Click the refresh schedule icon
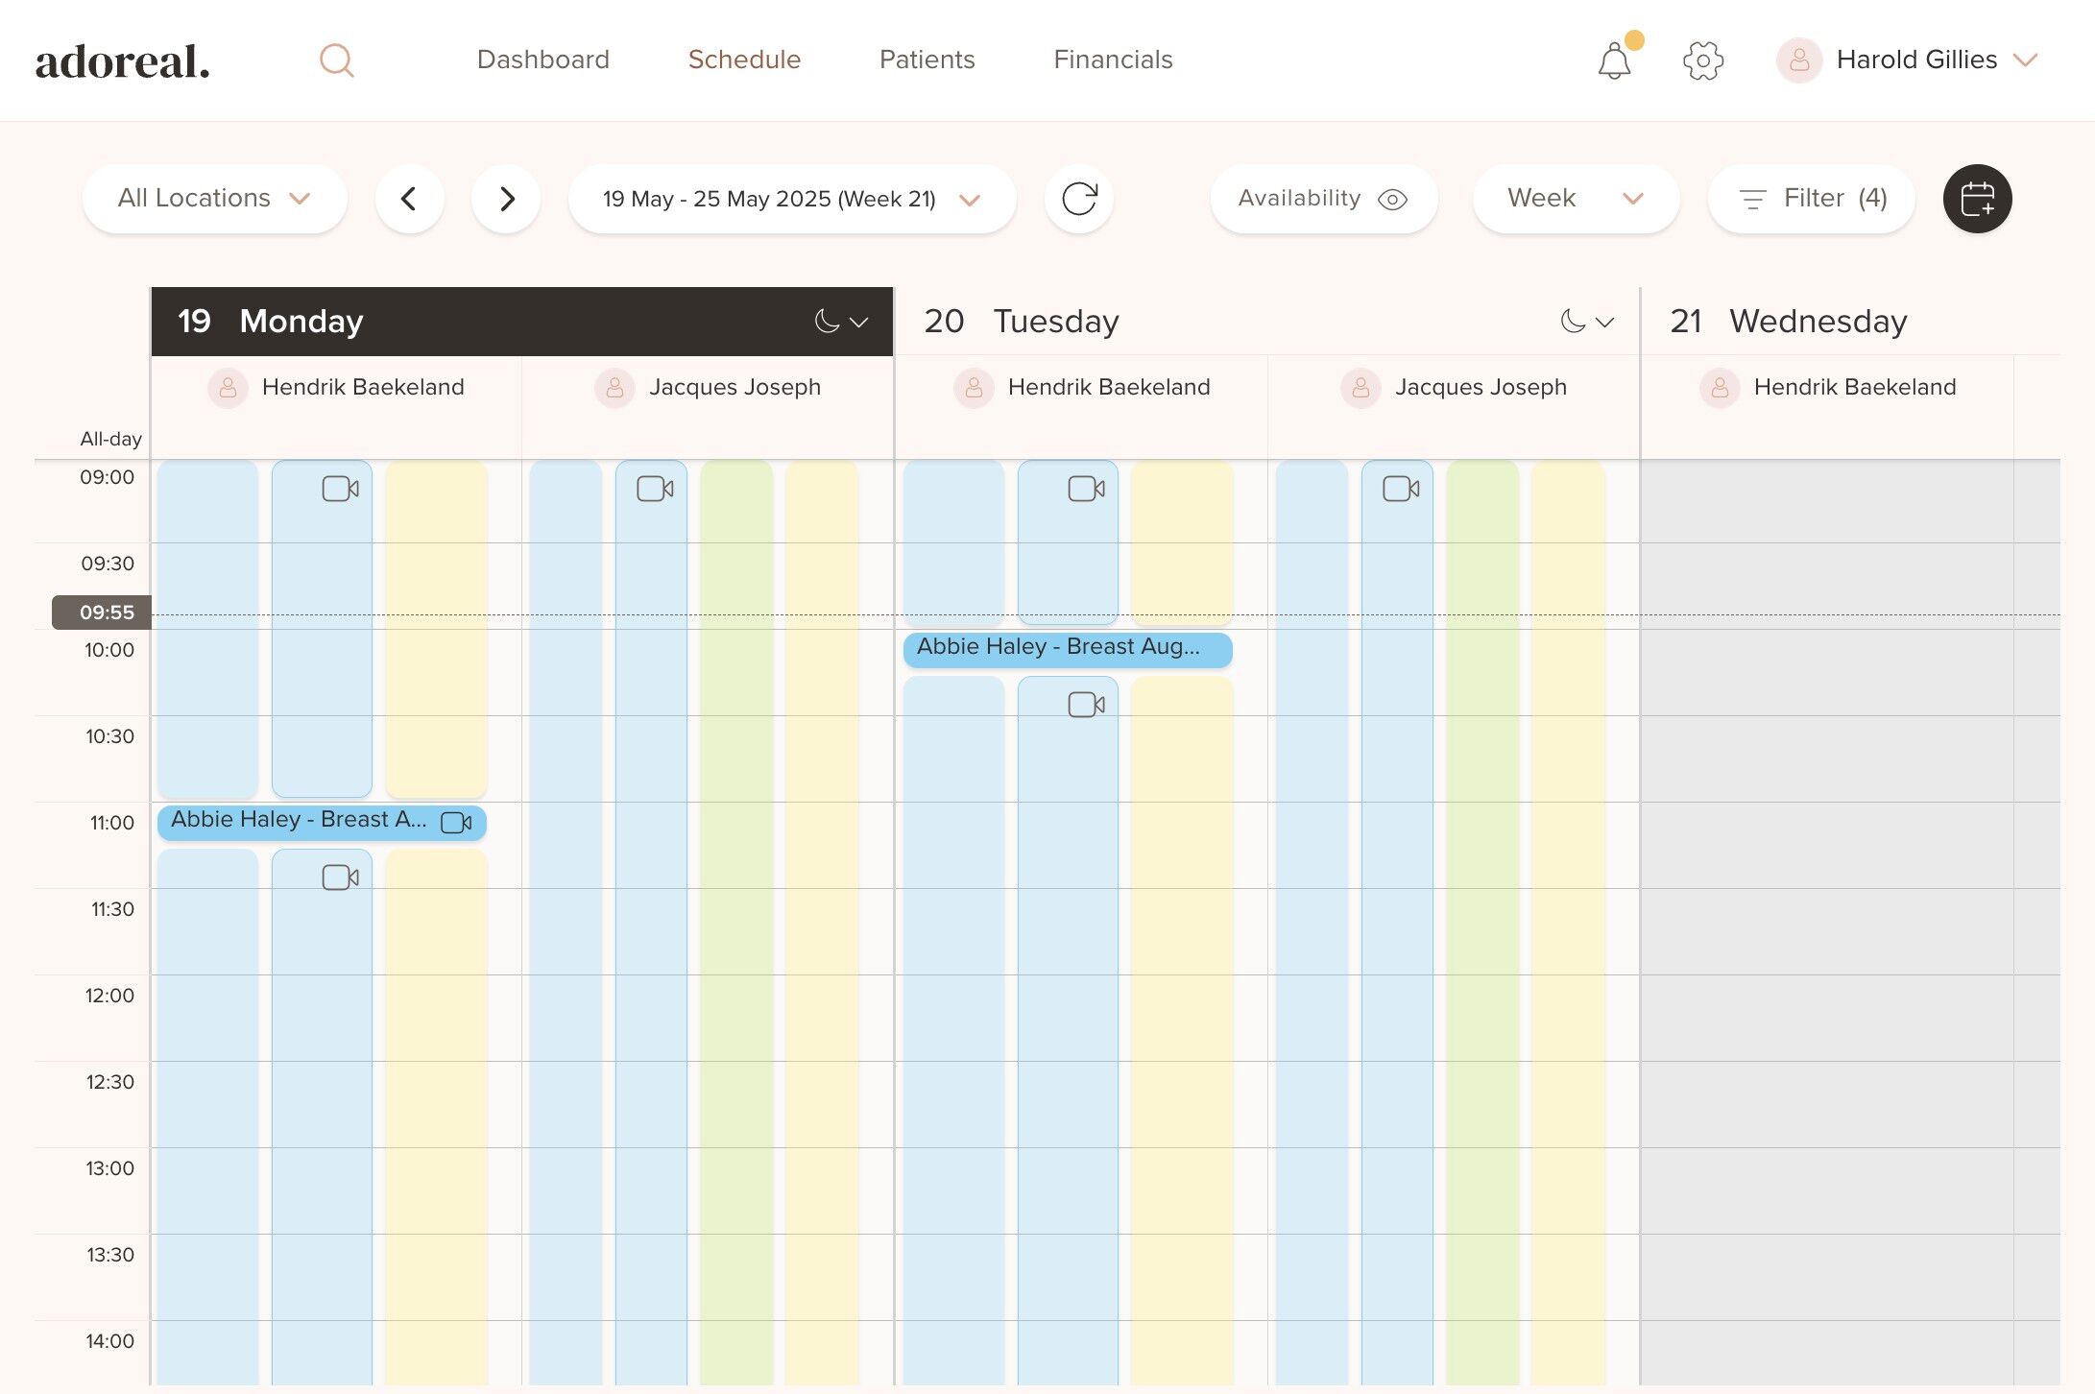 tap(1078, 199)
